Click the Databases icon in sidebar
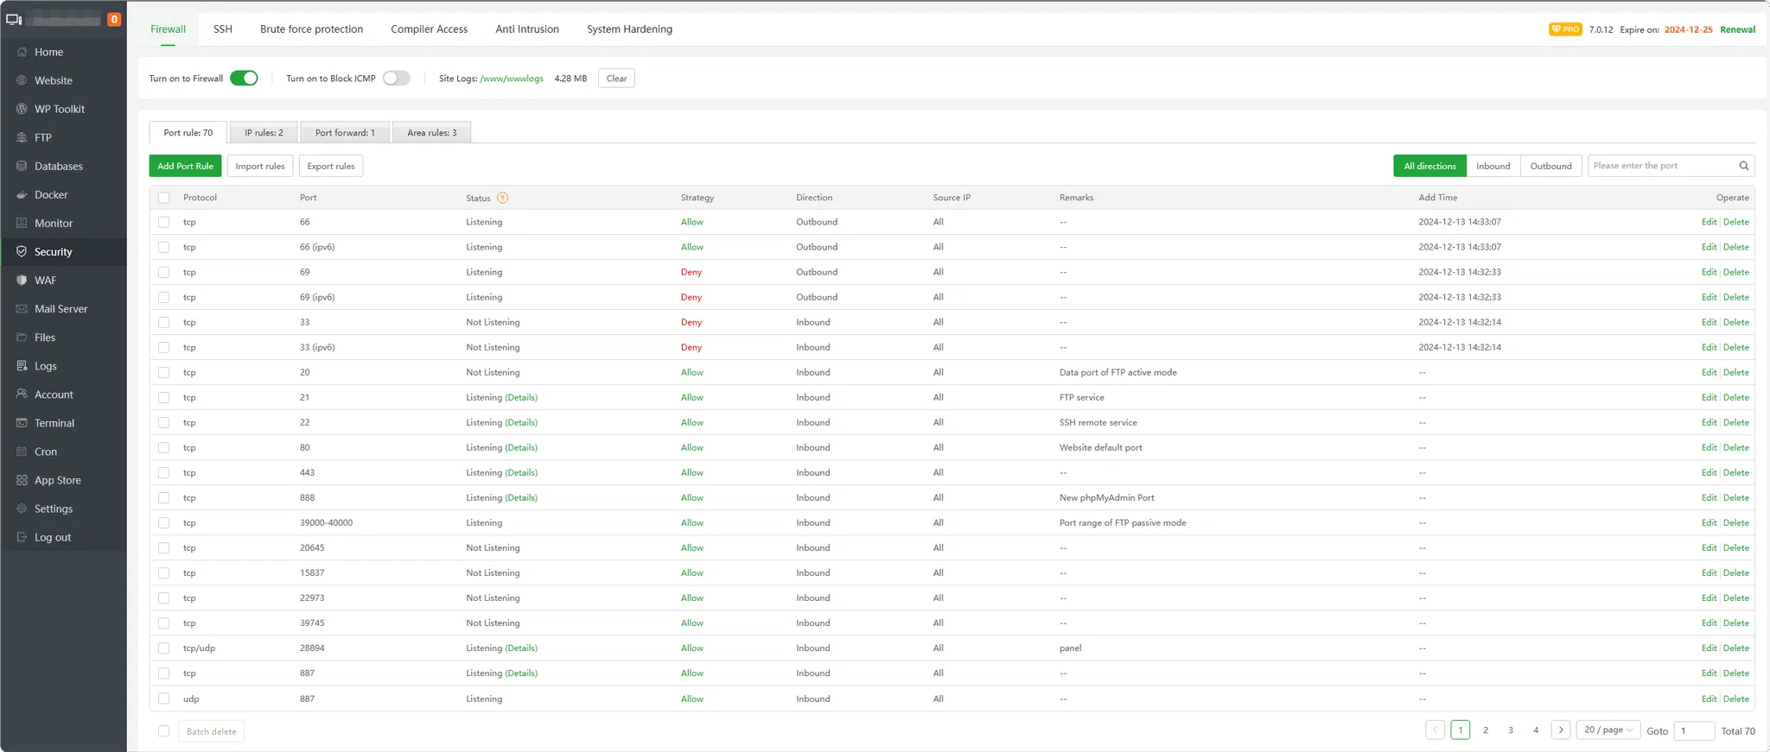The height and width of the screenshot is (752, 1770). pyautogui.click(x=22, y=167)
